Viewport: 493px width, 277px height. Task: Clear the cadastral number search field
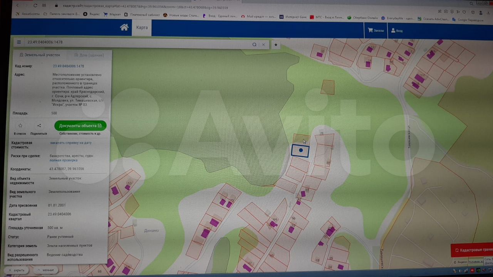point(263,45)
